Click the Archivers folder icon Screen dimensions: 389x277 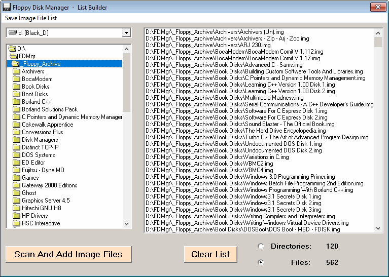tap(17, 71)
